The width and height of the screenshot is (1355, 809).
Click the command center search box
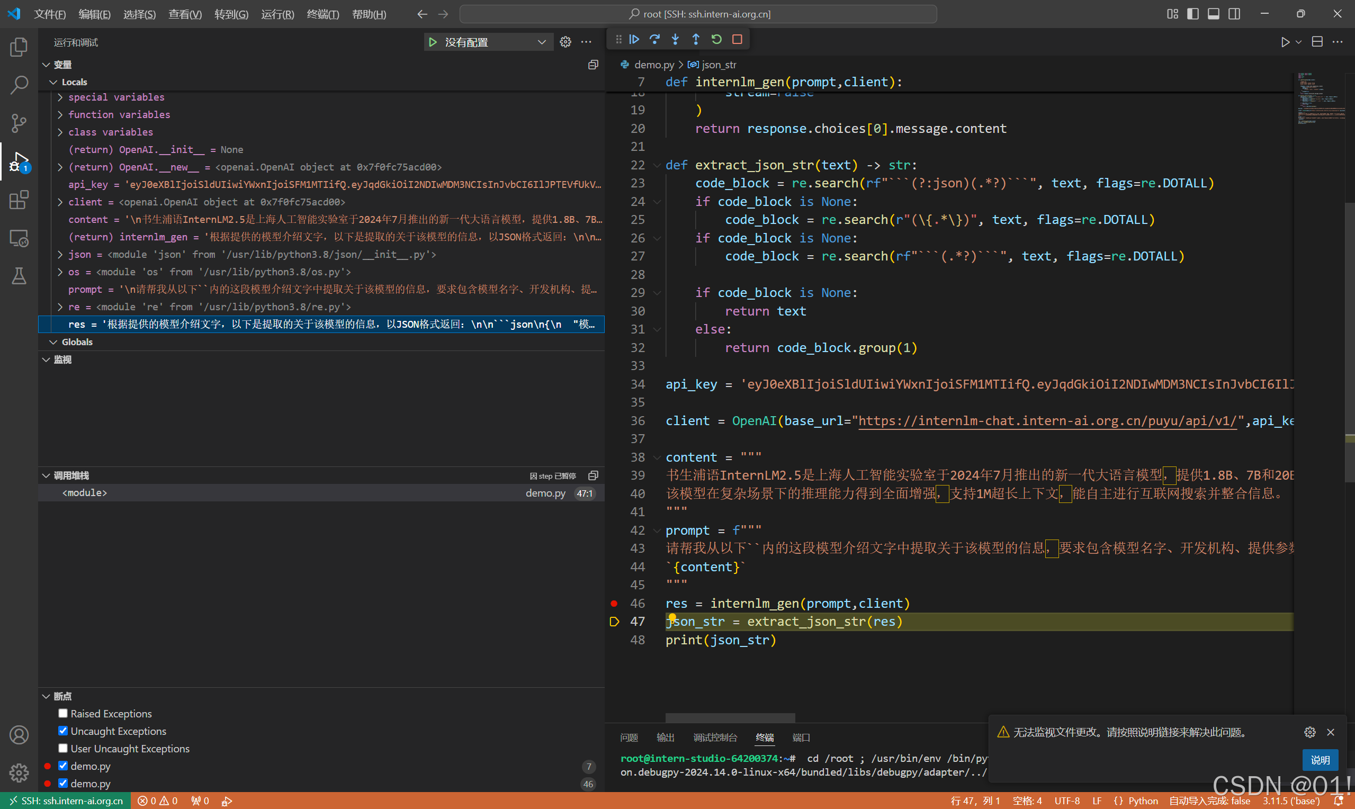point(698,14)
